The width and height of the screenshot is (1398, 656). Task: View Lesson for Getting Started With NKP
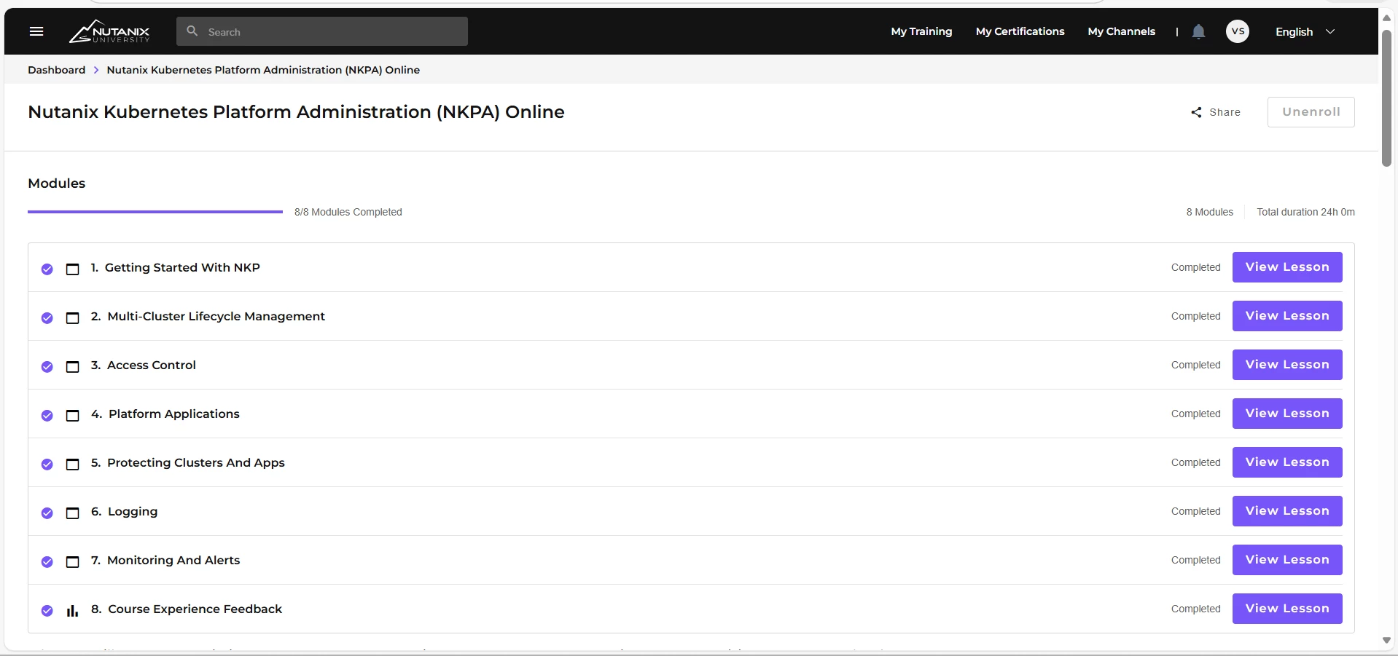click(x=1287, y=267)
